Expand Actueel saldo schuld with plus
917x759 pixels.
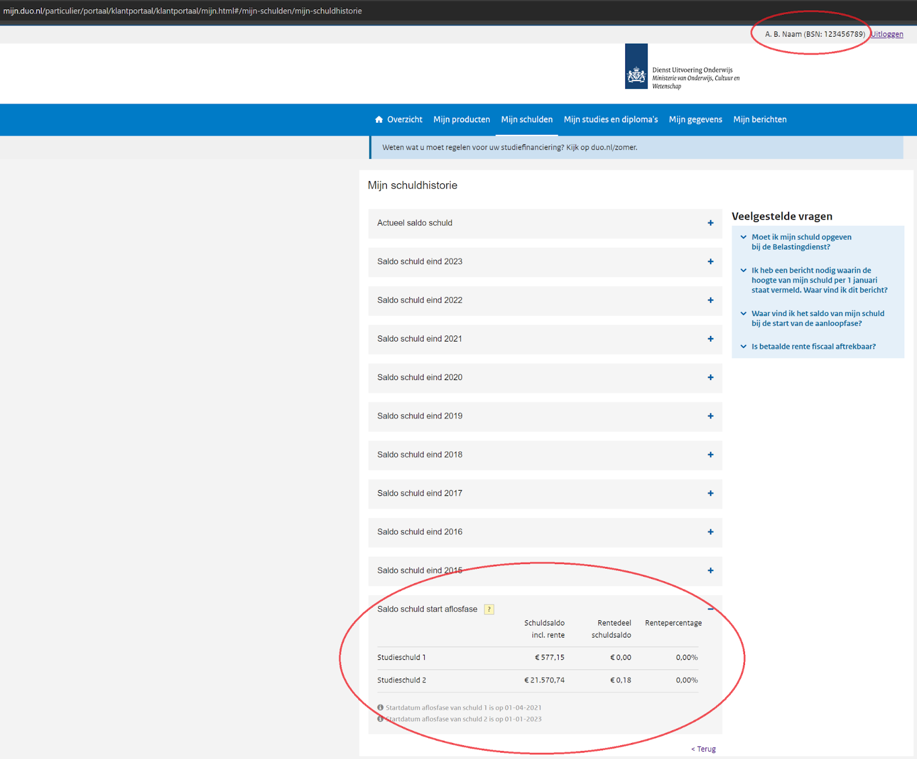[x=711, y=223]
